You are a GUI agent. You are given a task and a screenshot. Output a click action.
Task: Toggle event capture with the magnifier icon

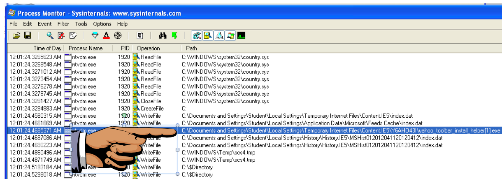(50, 36)
